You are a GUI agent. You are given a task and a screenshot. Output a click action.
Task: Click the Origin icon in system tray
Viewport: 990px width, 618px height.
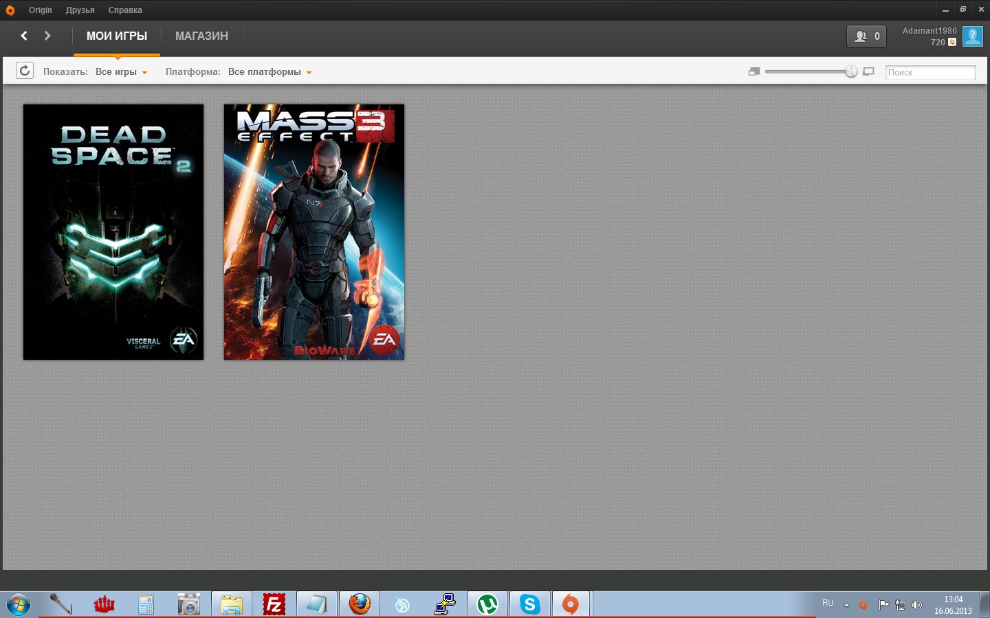click(x=863, y=605)
